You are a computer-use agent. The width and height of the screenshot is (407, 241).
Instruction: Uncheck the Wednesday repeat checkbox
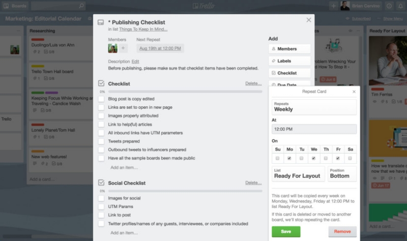pyautogui.click(x=313, y=158)
